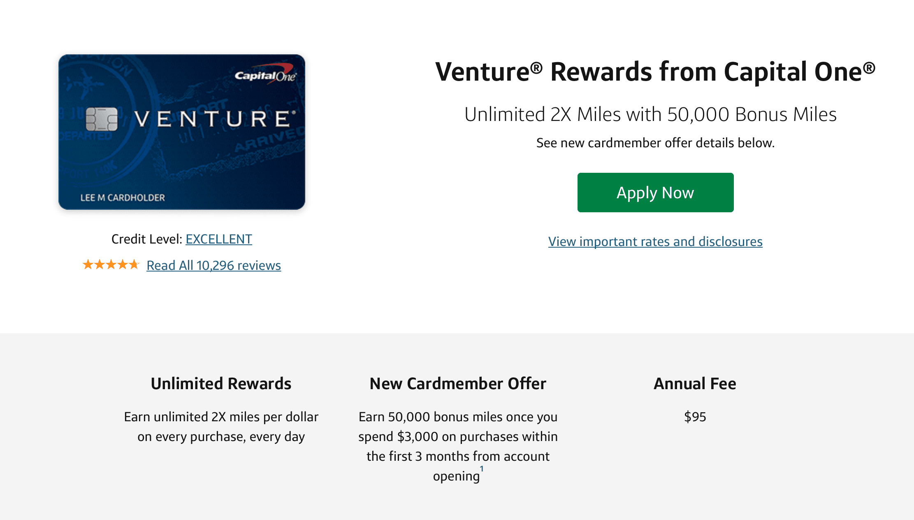Click the first orange star in the rating
914x520 pixels.
coord(87,265)
